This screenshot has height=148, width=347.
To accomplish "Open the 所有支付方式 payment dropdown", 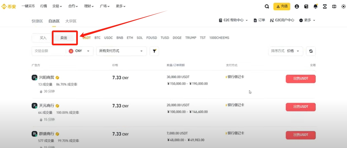I will click(121, 51).
